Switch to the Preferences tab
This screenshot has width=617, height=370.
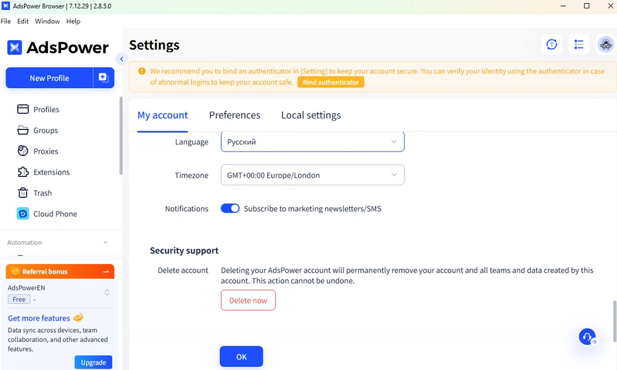click(x=234, y=115)
